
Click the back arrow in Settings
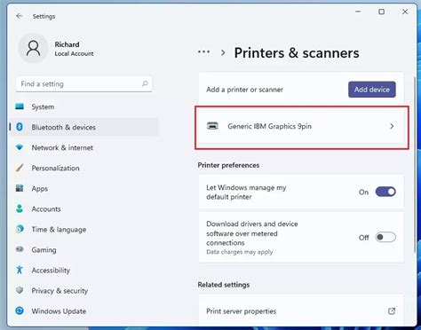tap(20, 16)
